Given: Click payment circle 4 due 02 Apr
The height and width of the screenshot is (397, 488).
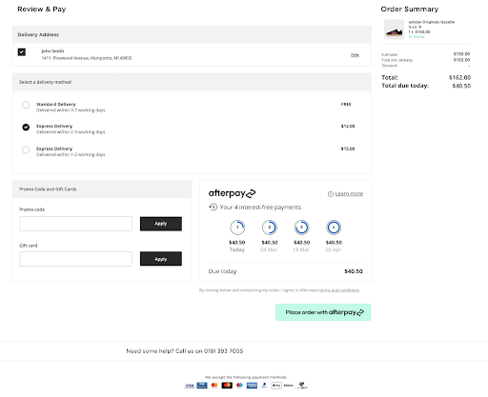Looking at the screenshot, I should click(x=334, y=228).
